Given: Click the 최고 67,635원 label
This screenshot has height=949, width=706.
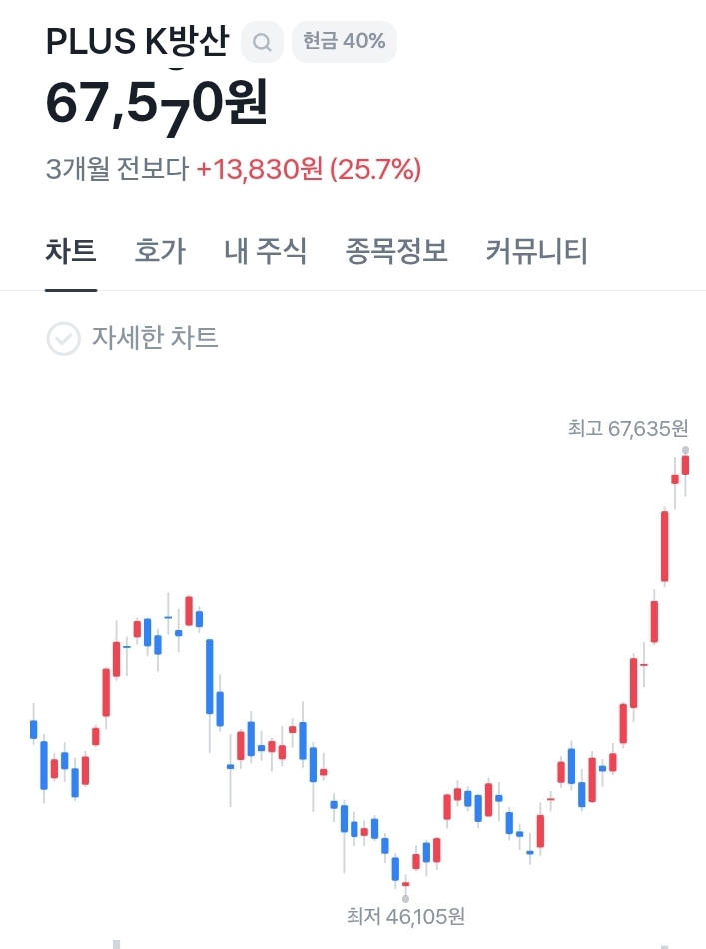Looking at the screenshot, I should pyautogui.click(x=628, y=428).
